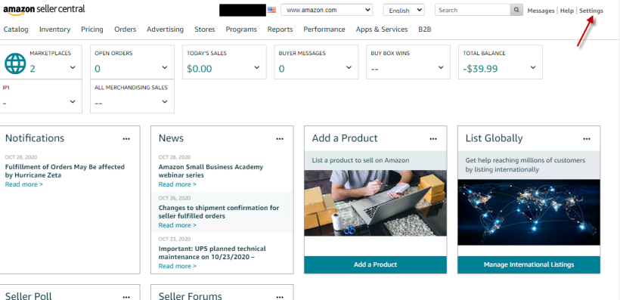This screenshot has height=300, width=620.
Task: Click the Messages link
Action: 541,11
